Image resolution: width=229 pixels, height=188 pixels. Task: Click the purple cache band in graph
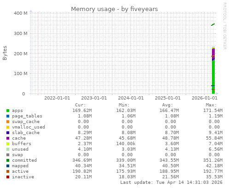point(213,53)
